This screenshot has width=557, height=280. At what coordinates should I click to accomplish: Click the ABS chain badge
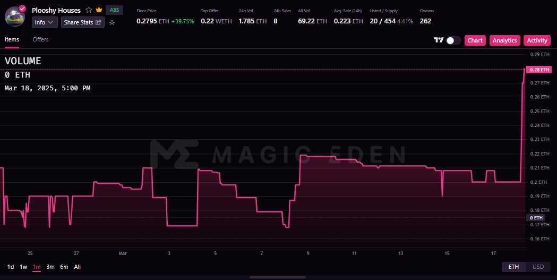[x=114, y=10]
